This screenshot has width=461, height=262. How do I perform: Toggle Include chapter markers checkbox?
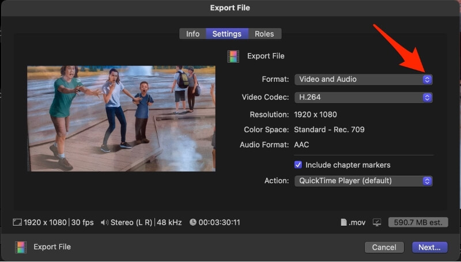(298, 165)
